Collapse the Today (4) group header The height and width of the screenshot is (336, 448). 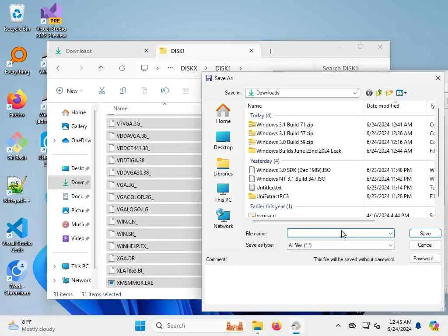click(x=261, y=115)
